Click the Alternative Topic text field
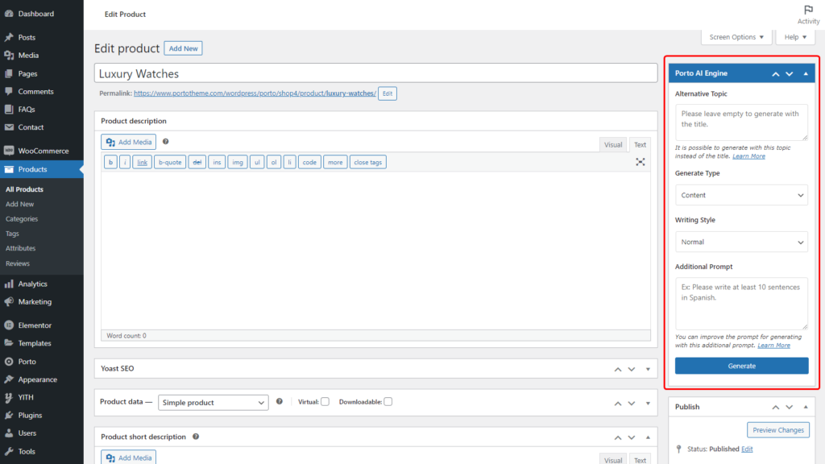Viewport: 825px width, 464px height. [741, 122]
